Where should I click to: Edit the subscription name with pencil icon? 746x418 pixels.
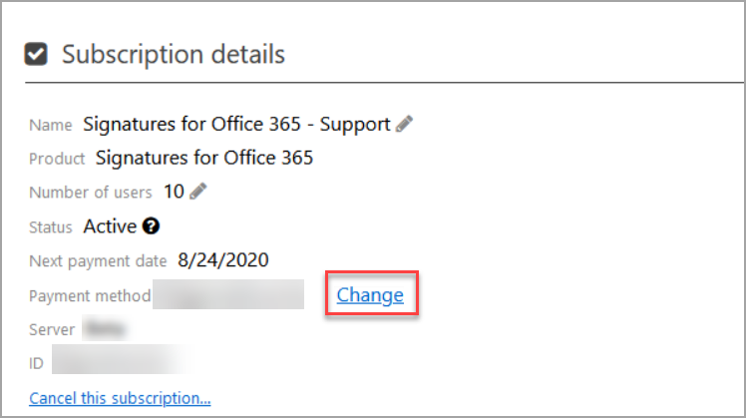[404, 125]
